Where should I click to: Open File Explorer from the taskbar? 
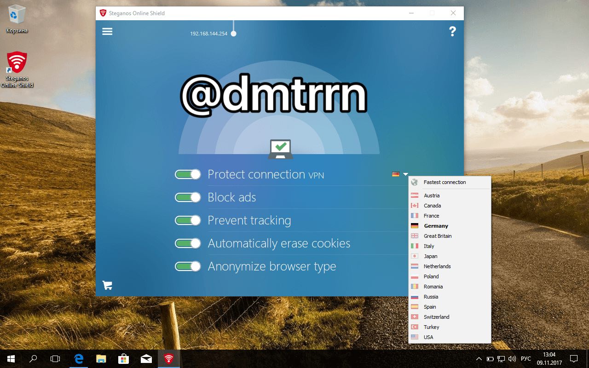101,359
